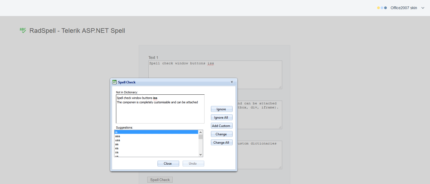Click suggestions list scroll up arrow
Image resolution: width=430 pixels, height=184 pixels.
[x=200, y=132]
